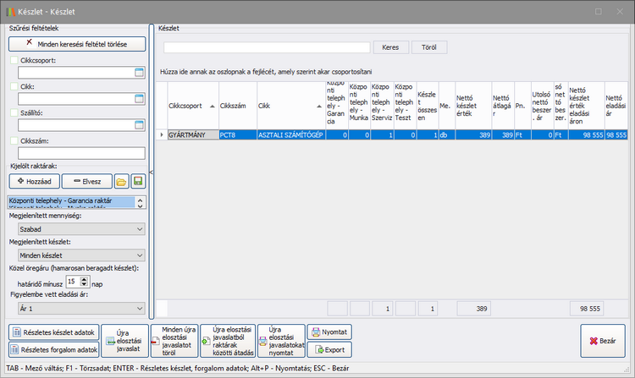Check the Cikkszám filter checkbox
Screen dimensions: 635x378
(x=14, y=140)
